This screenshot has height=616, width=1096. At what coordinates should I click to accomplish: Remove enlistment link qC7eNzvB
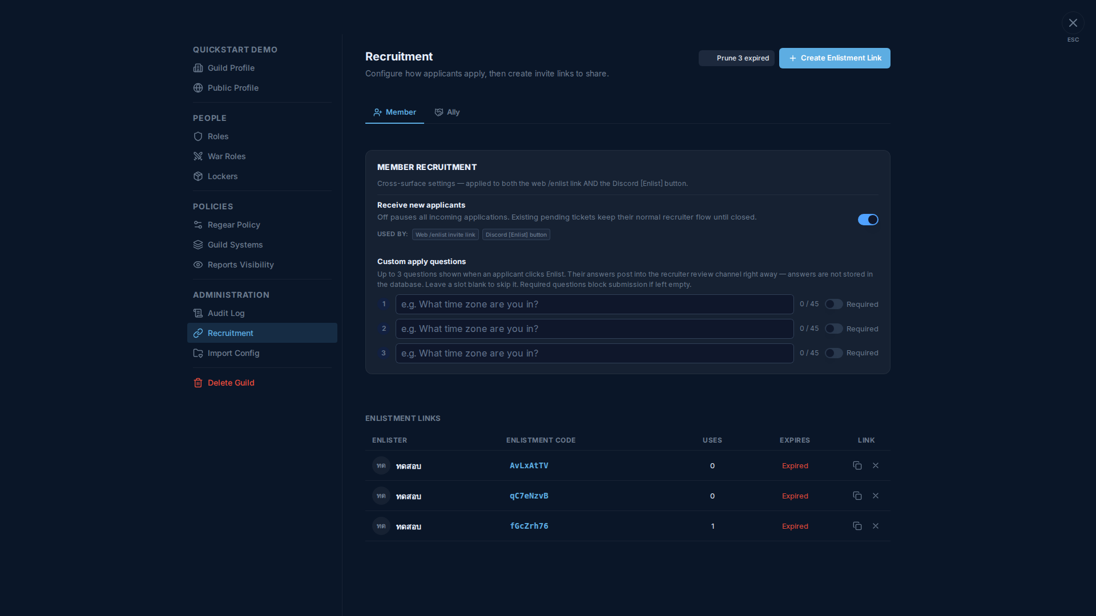pos(876,496)
